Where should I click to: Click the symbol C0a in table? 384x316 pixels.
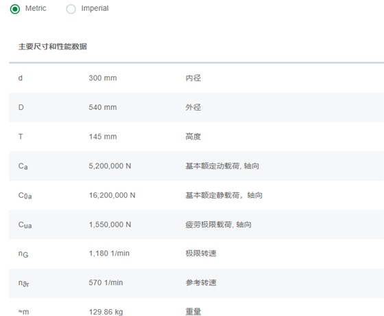coord(25,196)
